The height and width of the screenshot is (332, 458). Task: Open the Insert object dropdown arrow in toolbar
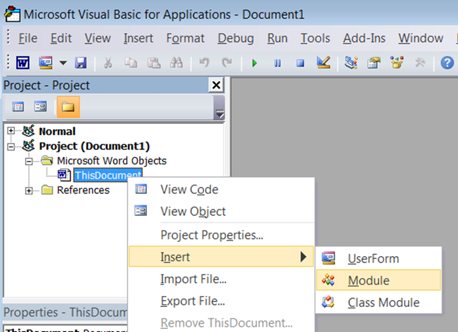(63, 62)
